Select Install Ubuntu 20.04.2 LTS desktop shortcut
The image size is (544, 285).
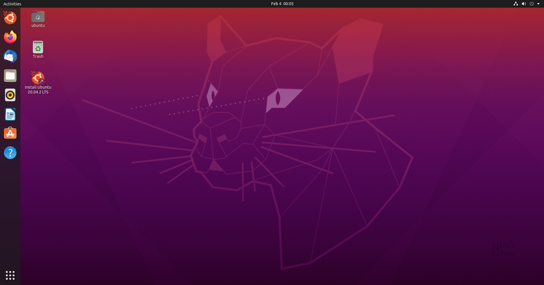tap(38, 83)
